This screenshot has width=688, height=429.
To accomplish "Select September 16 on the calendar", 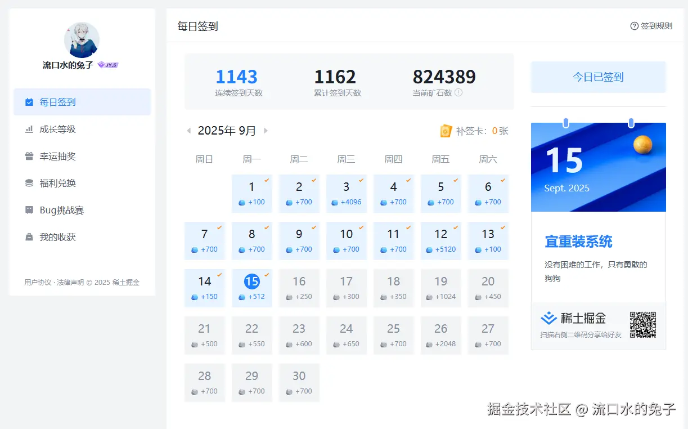I will point(299,288).
